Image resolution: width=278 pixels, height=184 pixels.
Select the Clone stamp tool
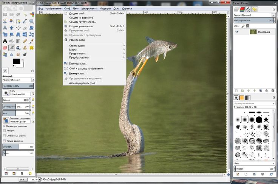tap(25, 48)
